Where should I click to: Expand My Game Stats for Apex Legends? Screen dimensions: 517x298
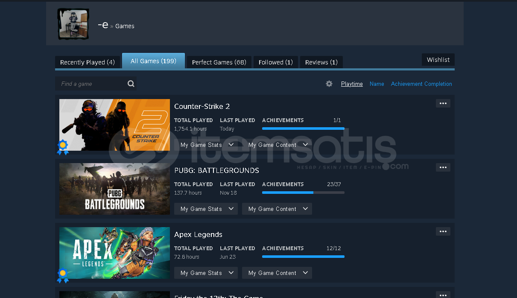[x=206, y=273]
